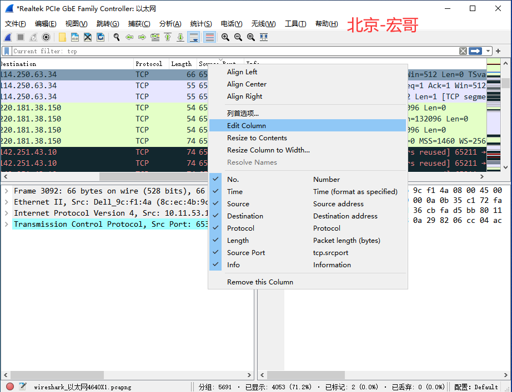Expand the Ethernet II detail row
The height and width of the screenshot is (392, 512).
click(6, 202)
